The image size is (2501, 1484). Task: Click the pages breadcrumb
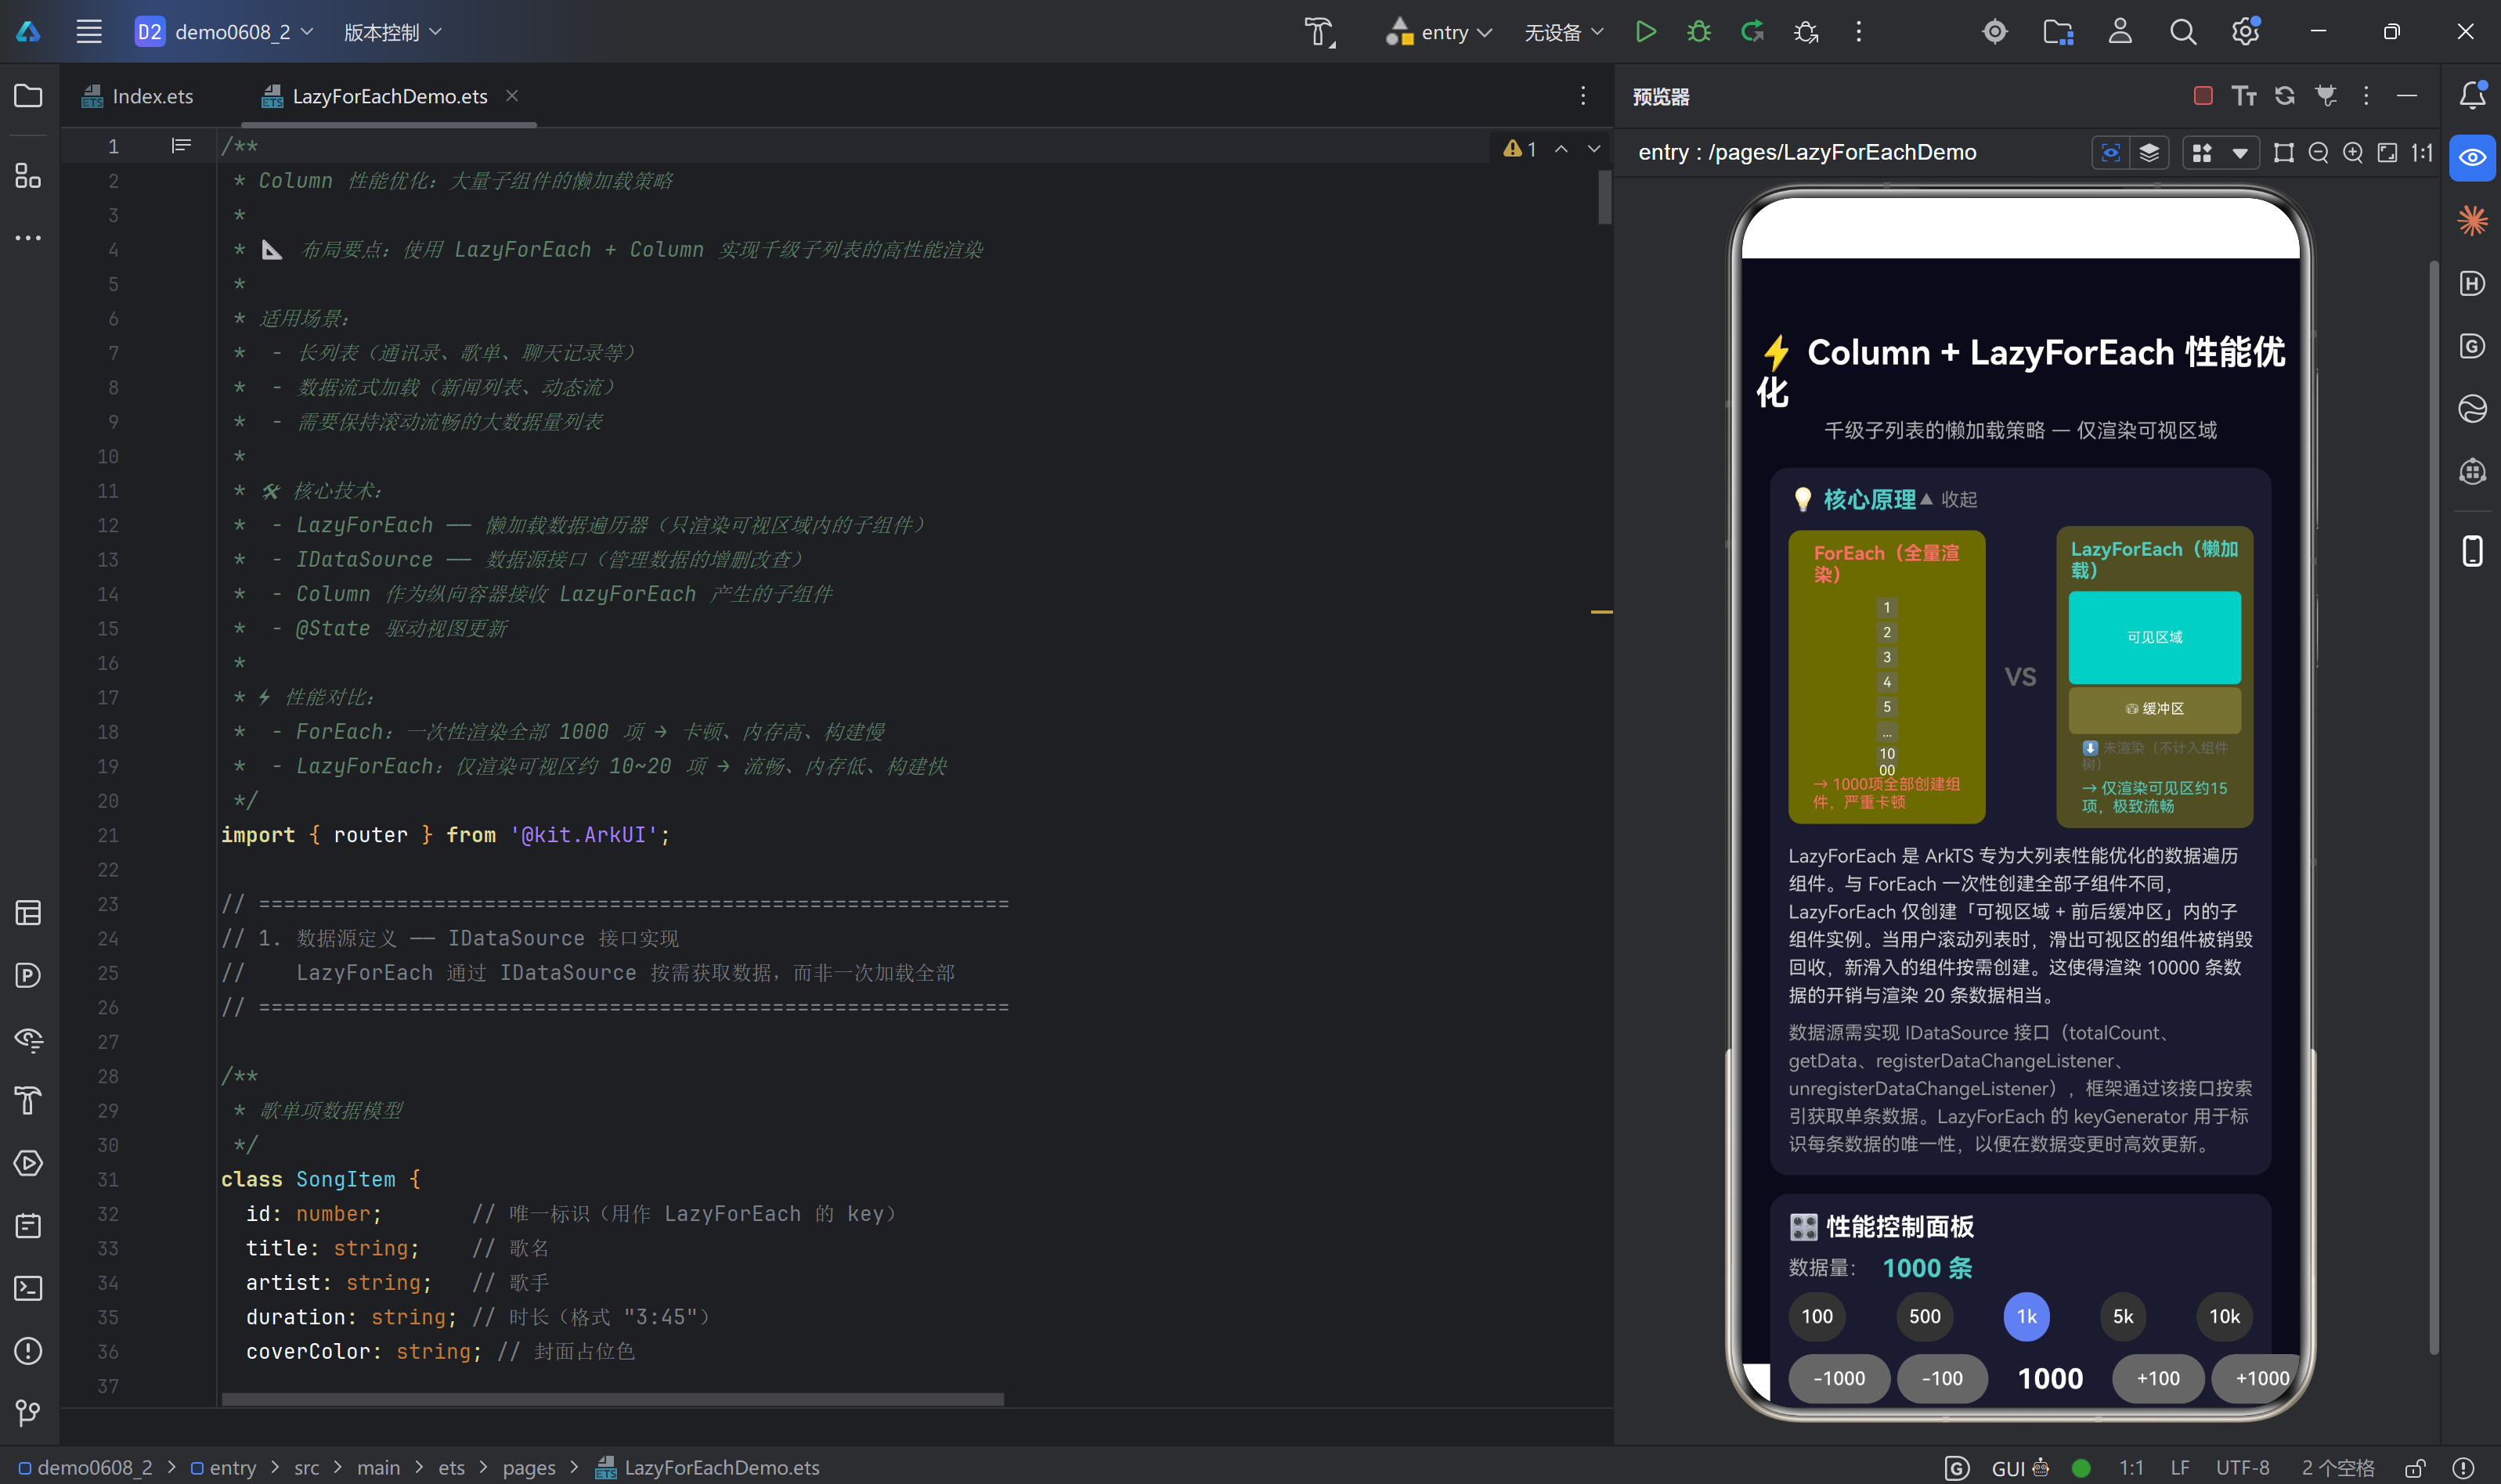[529, 1467]
